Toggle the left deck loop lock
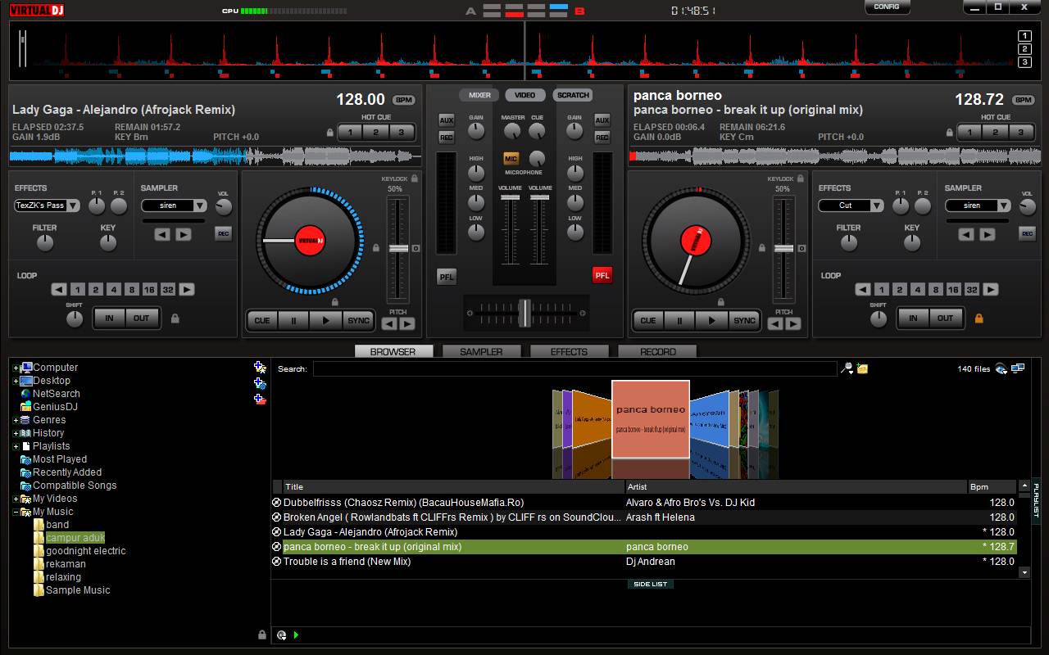The height and width of the screenshot is (655, 1049). tap(175, 318)
